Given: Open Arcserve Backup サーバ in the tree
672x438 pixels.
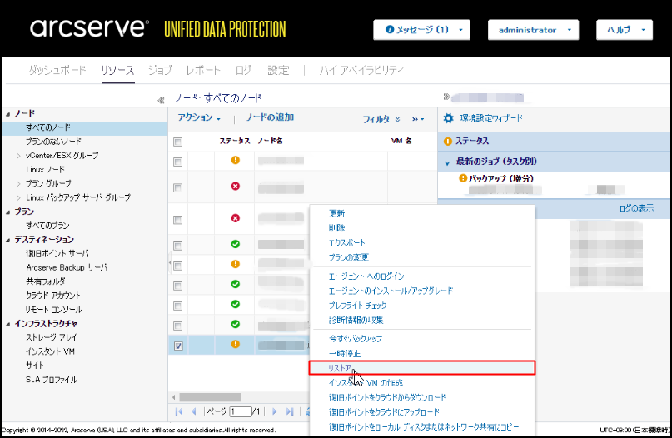Looking at the screenshot, I should tap(67, 267).
